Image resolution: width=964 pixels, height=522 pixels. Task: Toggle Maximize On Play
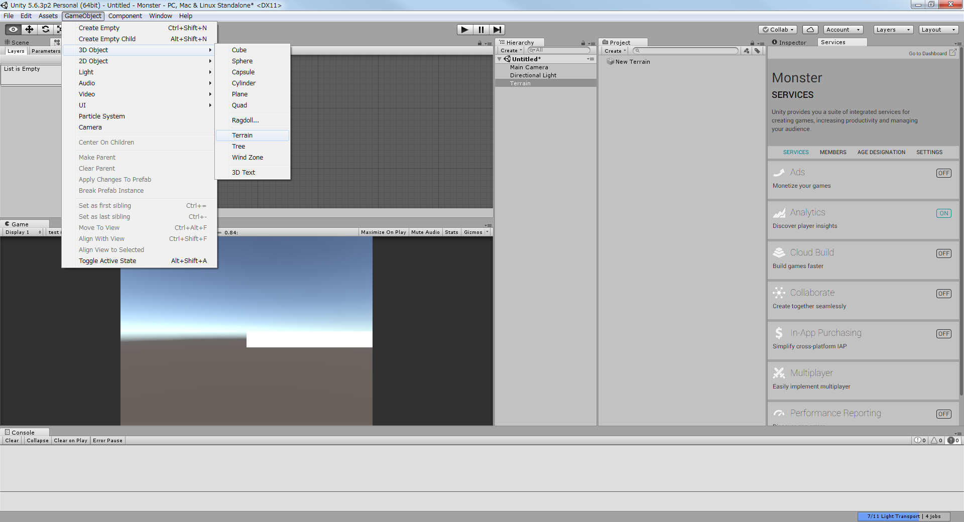coord(384,232)
